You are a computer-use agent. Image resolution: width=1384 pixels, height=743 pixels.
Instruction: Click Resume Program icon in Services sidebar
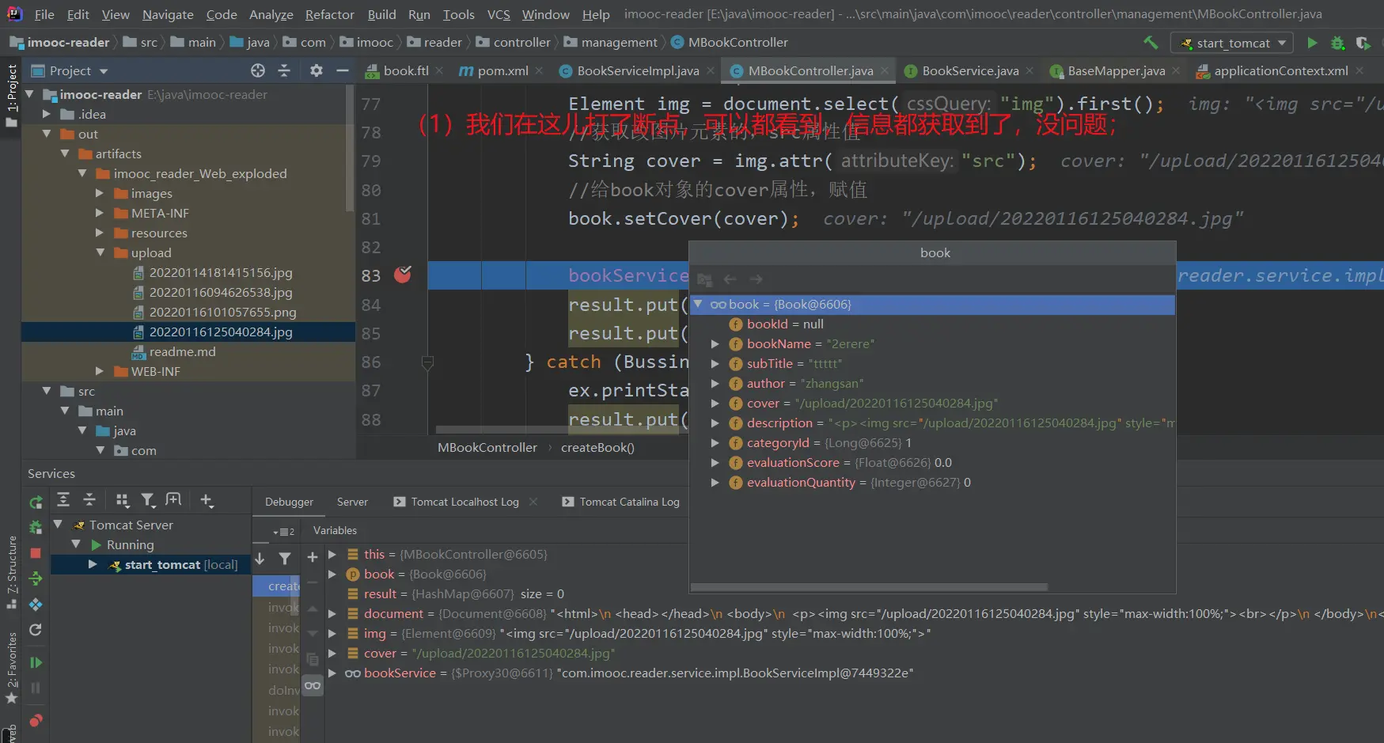coord(36,662)
